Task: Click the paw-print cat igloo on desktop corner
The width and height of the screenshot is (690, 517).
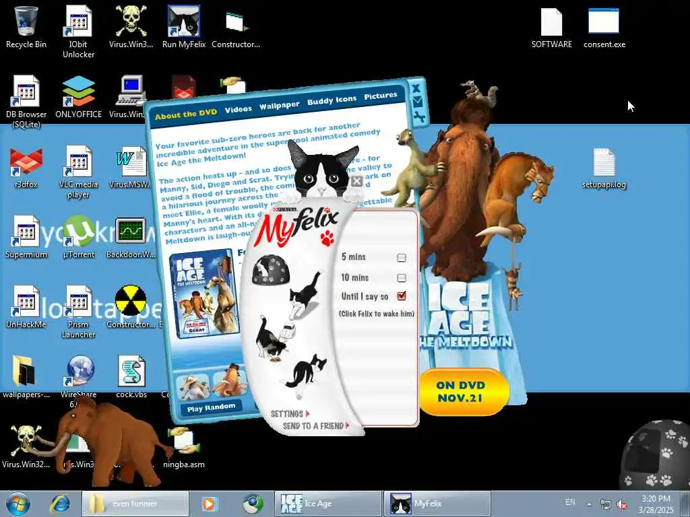Action: point(654,456)
